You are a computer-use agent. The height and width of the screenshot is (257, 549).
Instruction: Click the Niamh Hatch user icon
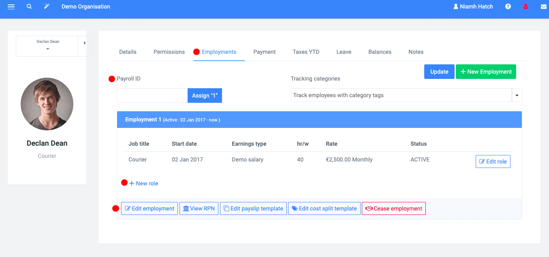click(455, 6)
